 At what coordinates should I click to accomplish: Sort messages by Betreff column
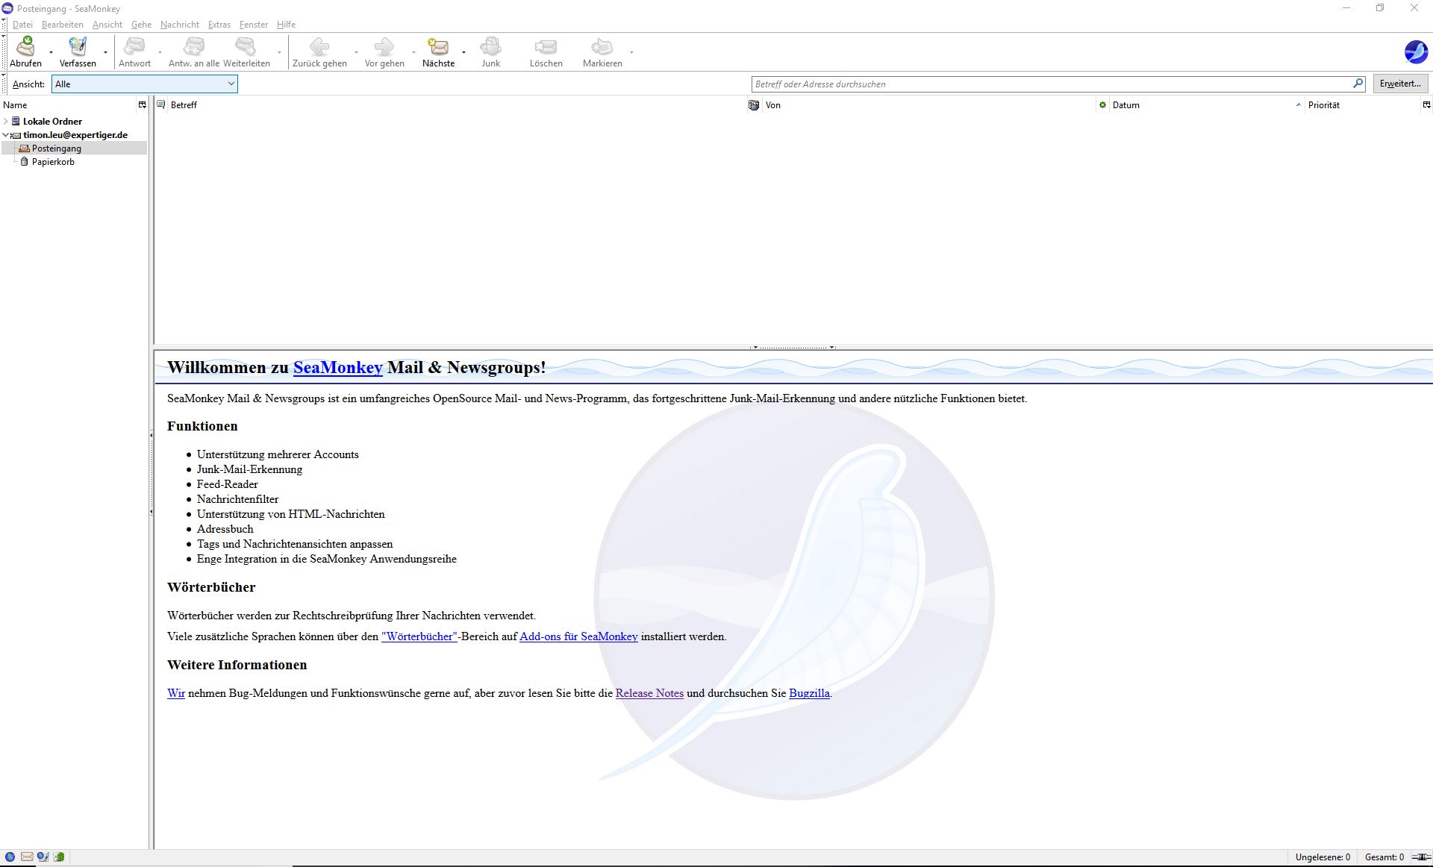(x=456, y=105)
